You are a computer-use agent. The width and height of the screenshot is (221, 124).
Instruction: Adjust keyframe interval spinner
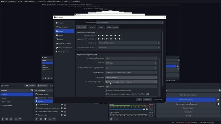pyautogui.click(x=156, y=68)
